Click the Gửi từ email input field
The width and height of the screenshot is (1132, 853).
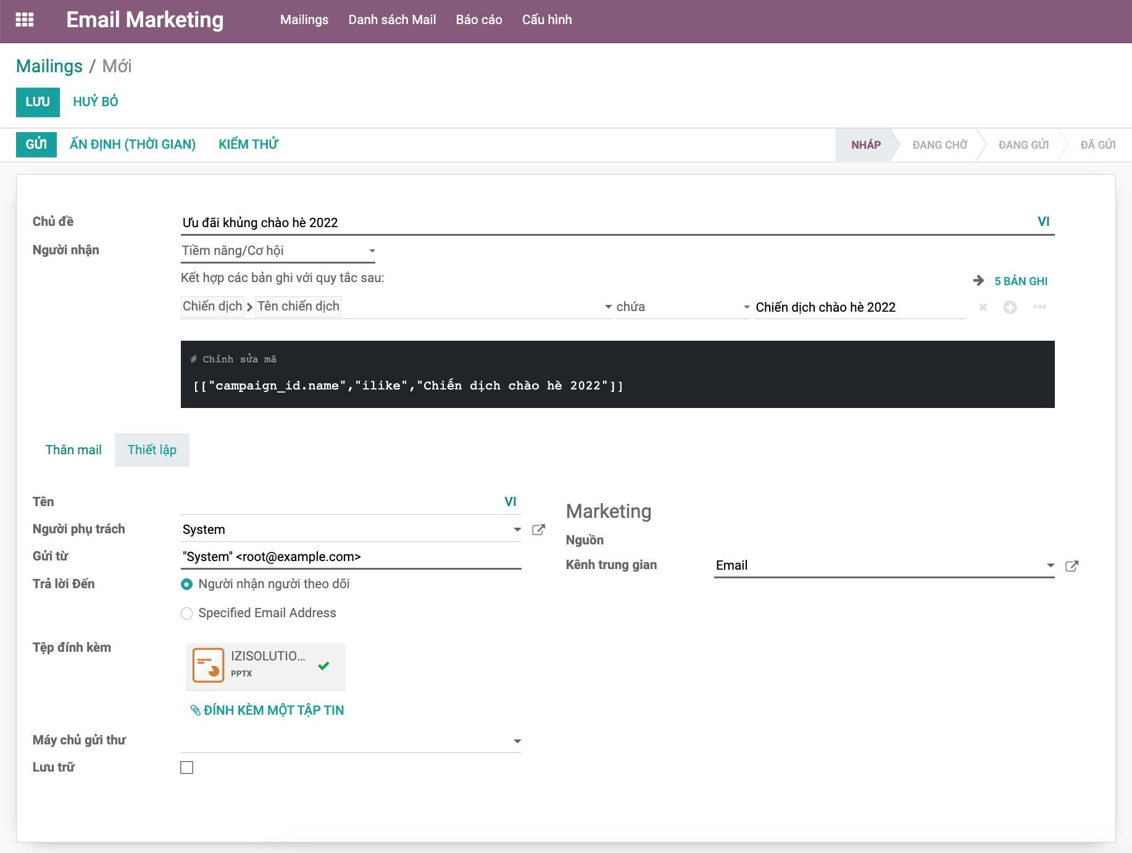click(x=351, y=557)
